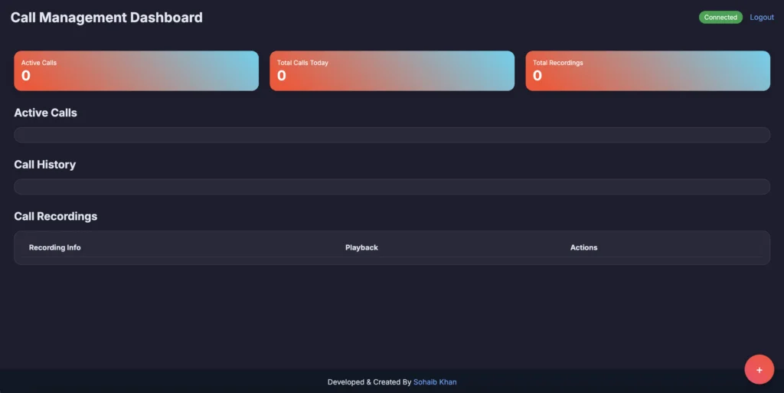Click the Logout link
Image resolution: width=784 pixels, height=393 pixels.
tap(761, 18)
